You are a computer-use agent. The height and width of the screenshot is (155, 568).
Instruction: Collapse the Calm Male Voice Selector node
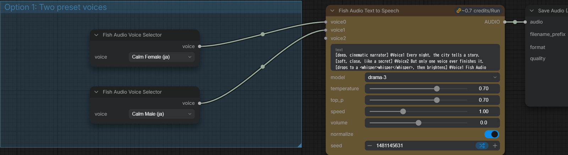[x=96, y=92]
